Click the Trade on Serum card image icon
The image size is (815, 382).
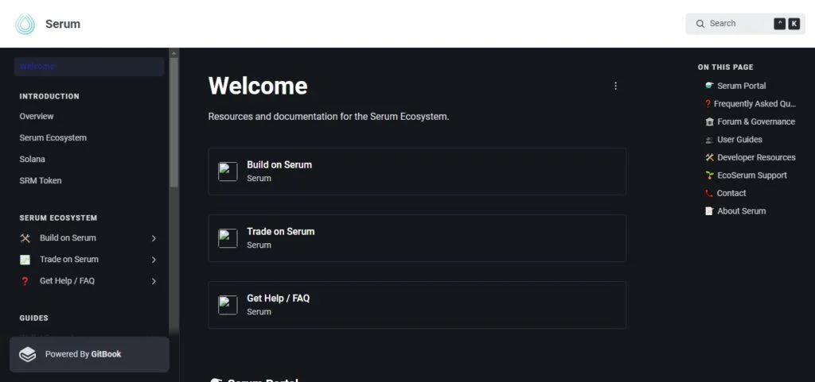pos(228,238)
